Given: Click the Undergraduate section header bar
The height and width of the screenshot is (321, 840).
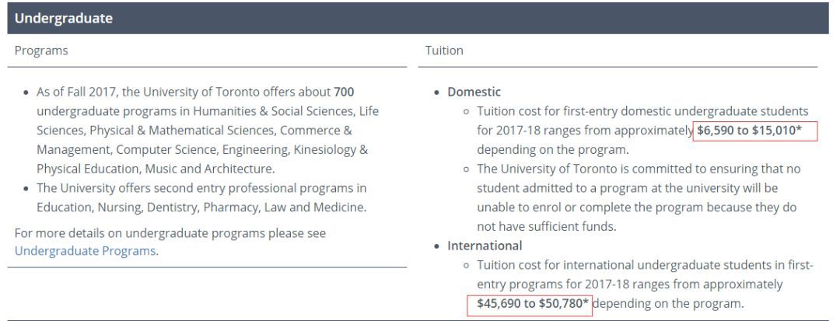Looking at the screenshot, I should click(x=420, y=19).
